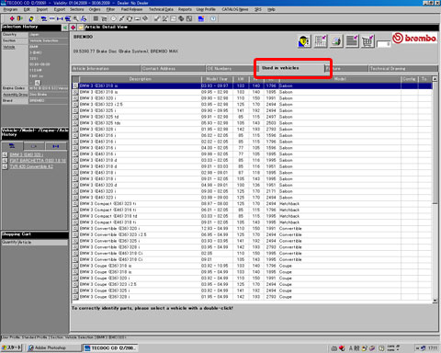
Task: Open the Import menu
Action: pyautogui.click(x=42, y=9)
